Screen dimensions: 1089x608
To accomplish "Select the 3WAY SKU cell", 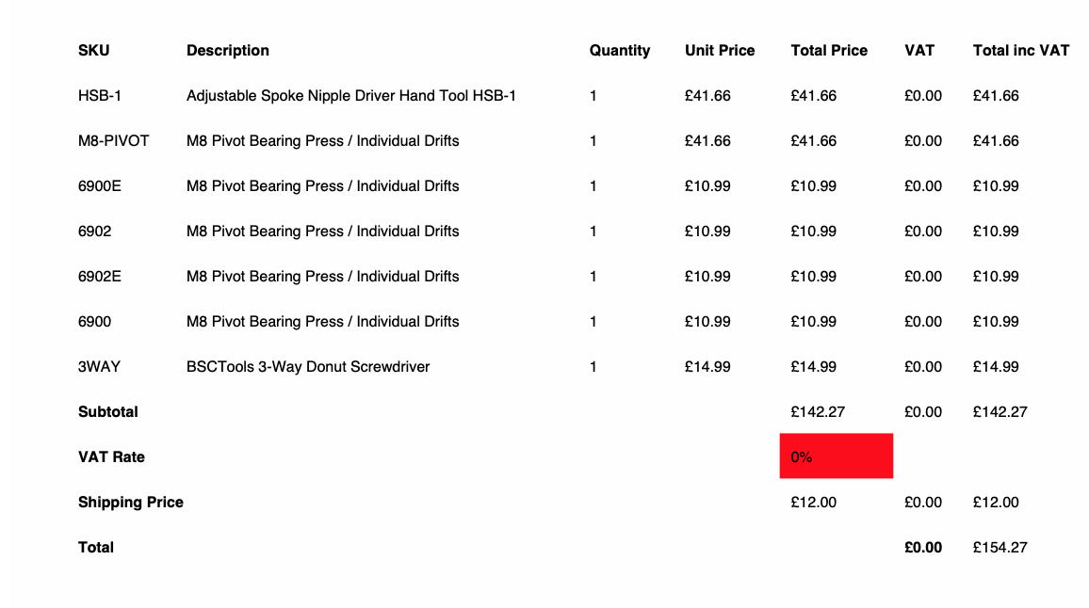I will coord(99,366).
